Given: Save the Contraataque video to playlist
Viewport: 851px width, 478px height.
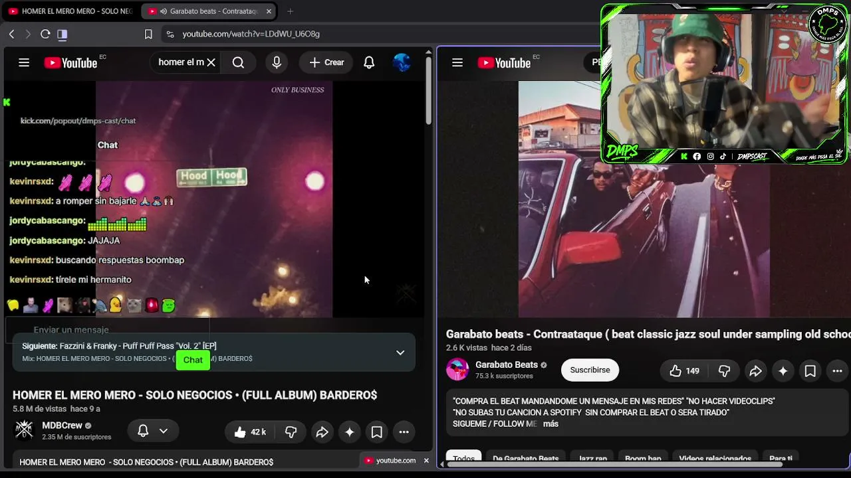Looking at the screenshot, I should (x=810, y=371).
